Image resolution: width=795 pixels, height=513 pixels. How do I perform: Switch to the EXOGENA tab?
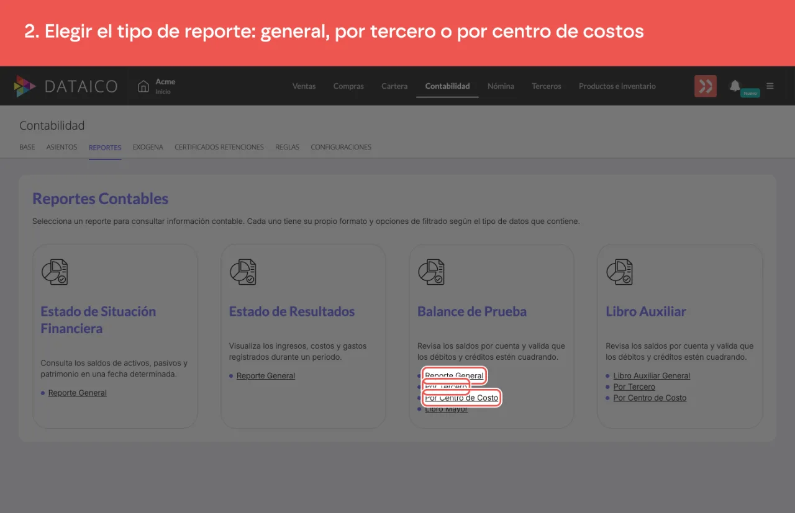pos(148,148)
